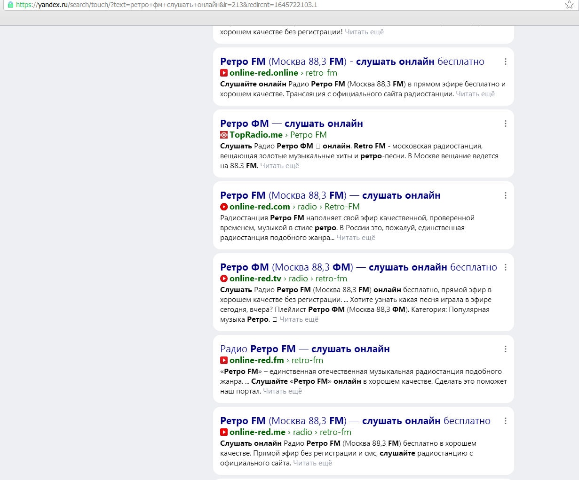Click 'radio' breadcrumb next to online-red.com
The height and width of the screenshot is (480, 579).
coord(307,207)
